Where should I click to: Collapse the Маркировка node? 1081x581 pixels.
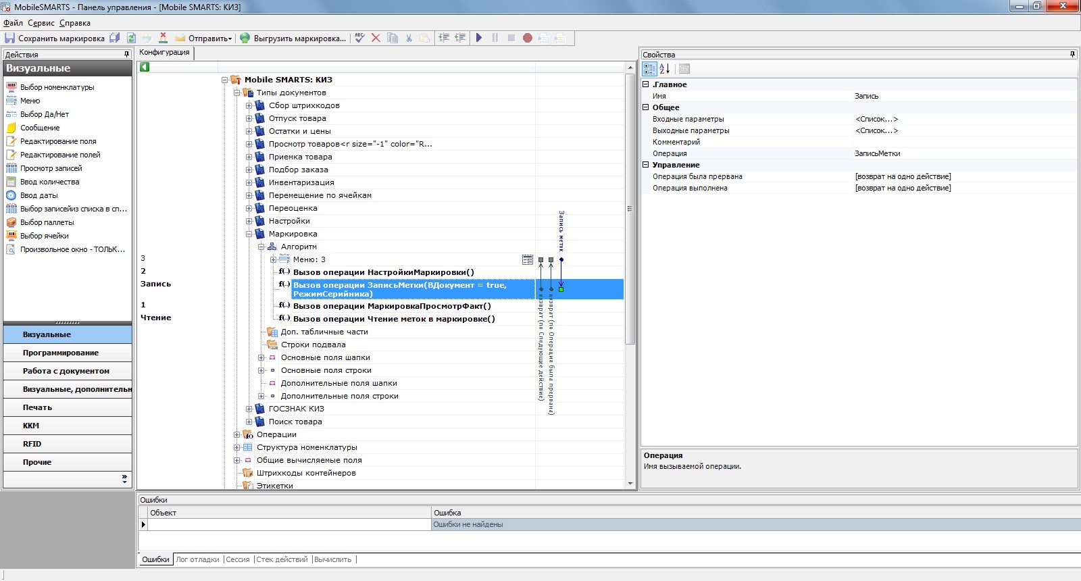[x=249, y=234]
